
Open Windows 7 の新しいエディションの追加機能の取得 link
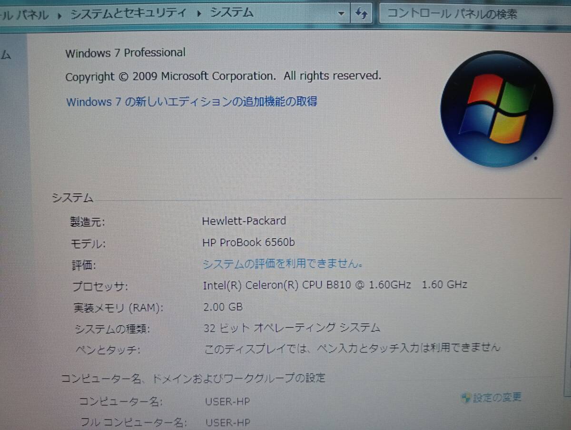[192, 101]
